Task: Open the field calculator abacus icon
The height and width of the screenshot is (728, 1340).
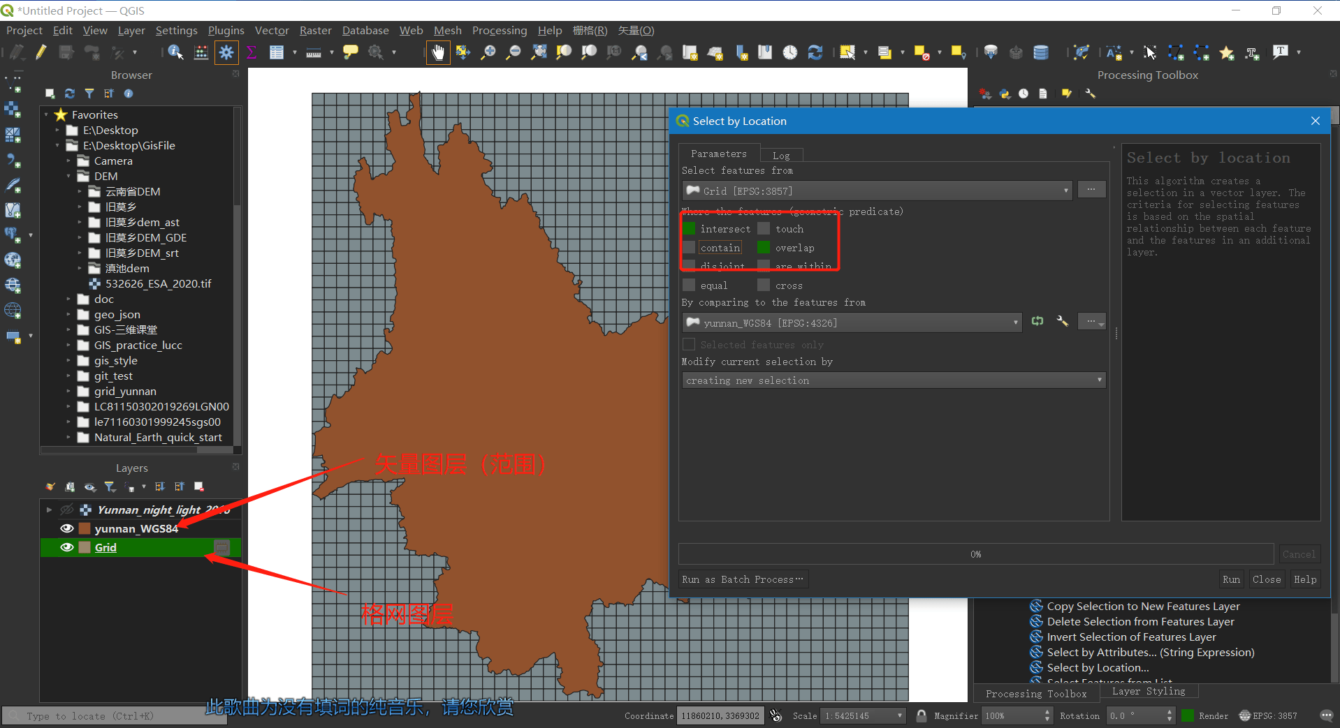Action: click(201, 52)
